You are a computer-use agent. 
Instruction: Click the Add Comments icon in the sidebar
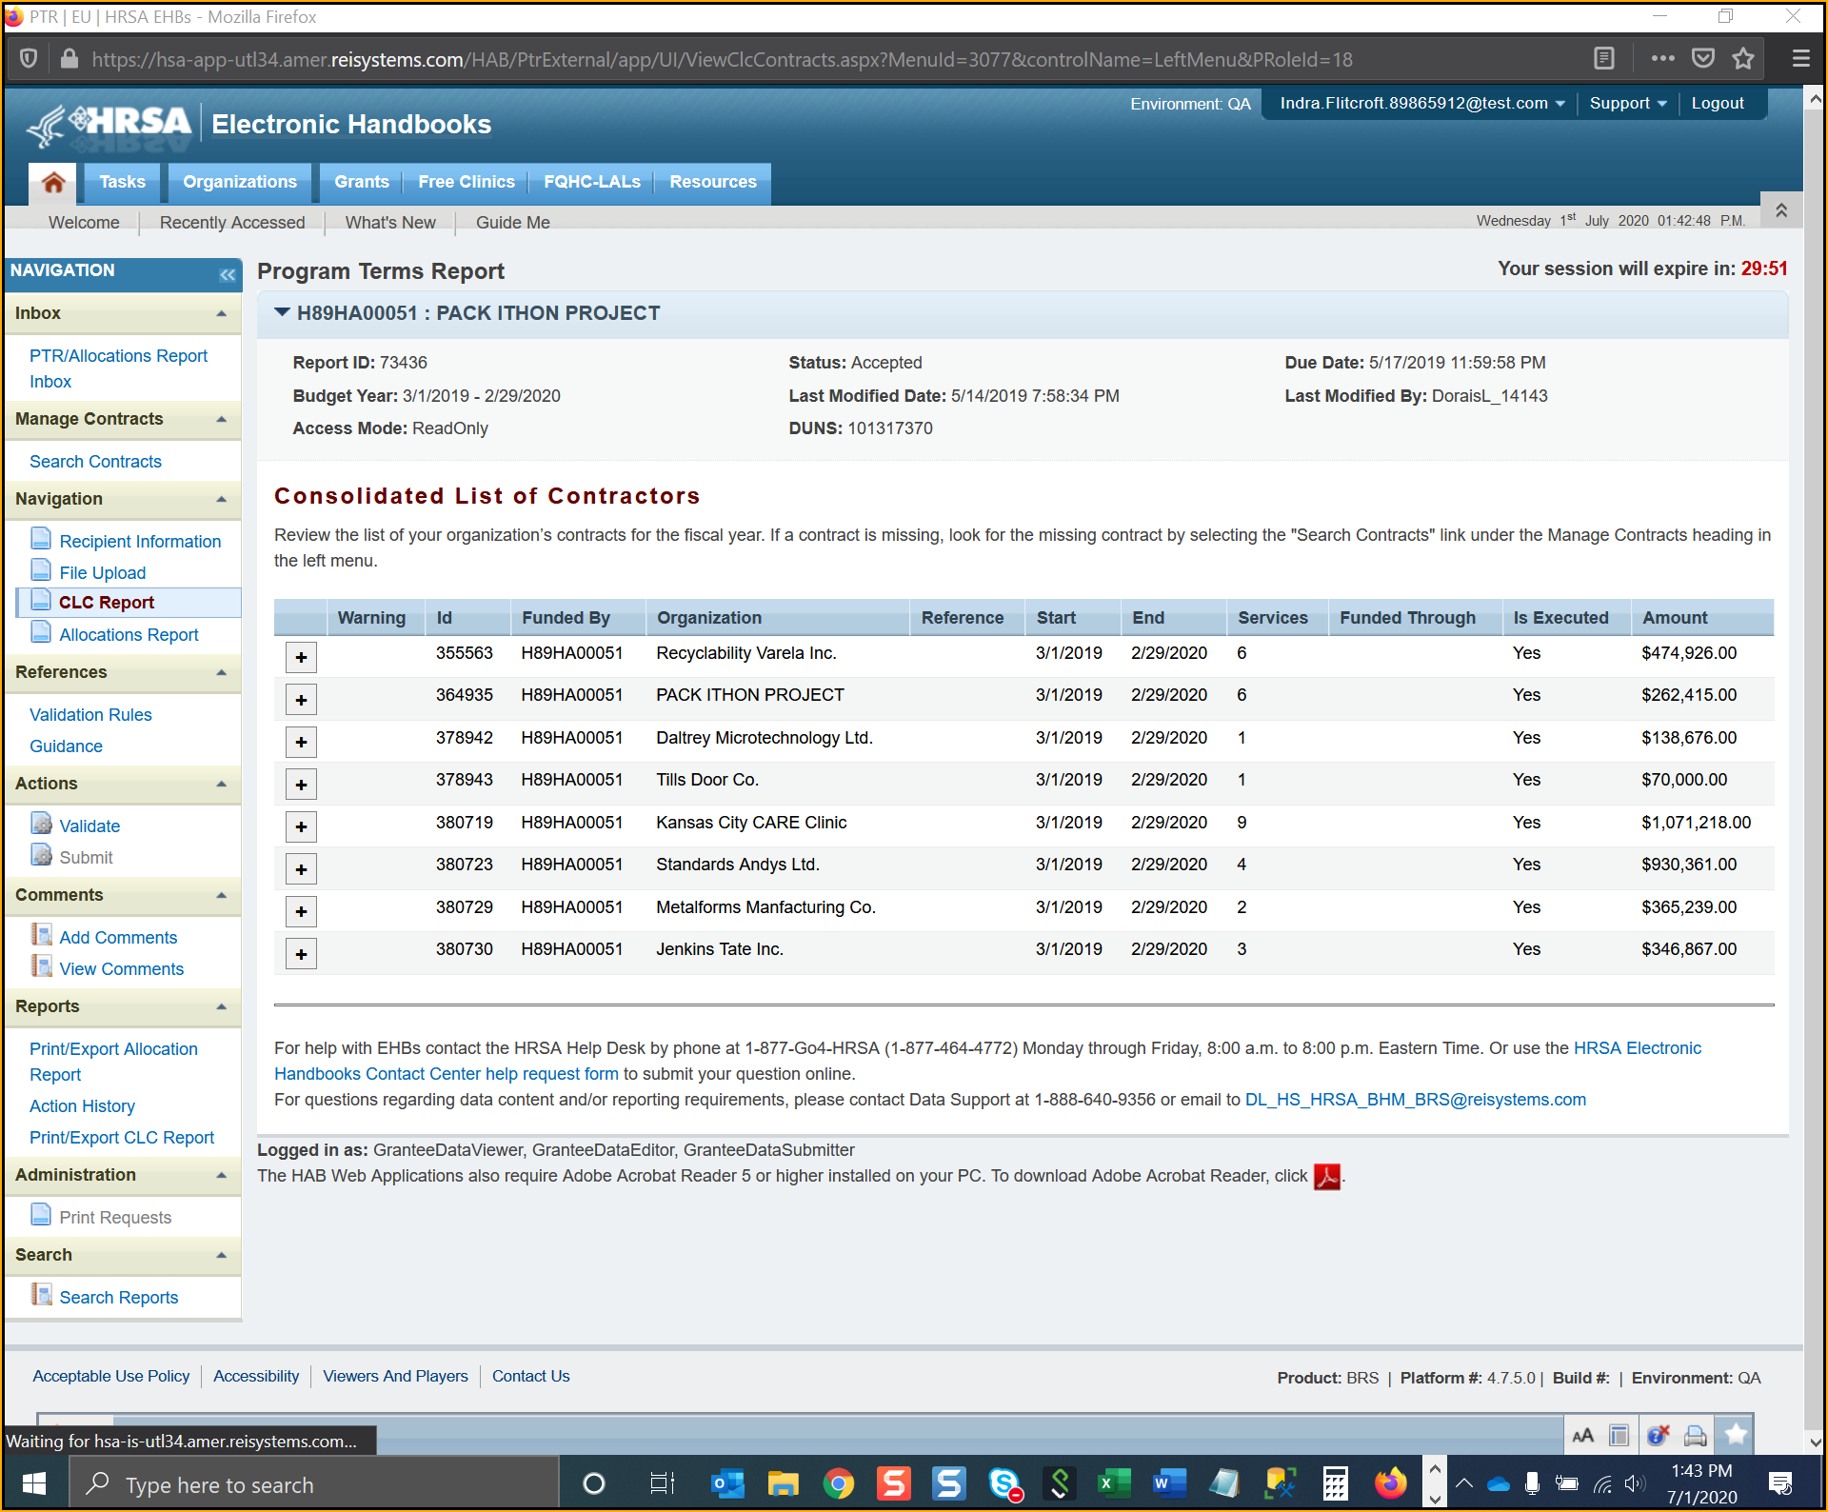42,936
